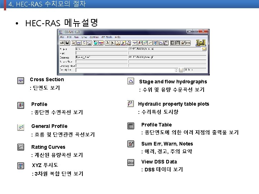
Task: Open the Detailed Output Tables toolbar icon
Action: coord(172,43)
